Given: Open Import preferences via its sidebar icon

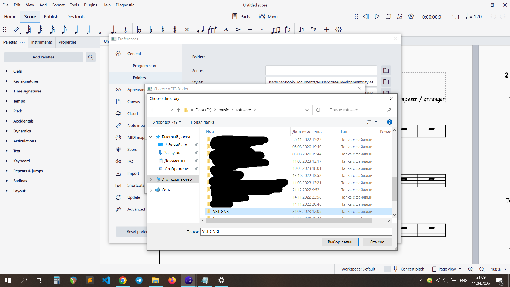Looking at the screenshot, I should [118, 173].
